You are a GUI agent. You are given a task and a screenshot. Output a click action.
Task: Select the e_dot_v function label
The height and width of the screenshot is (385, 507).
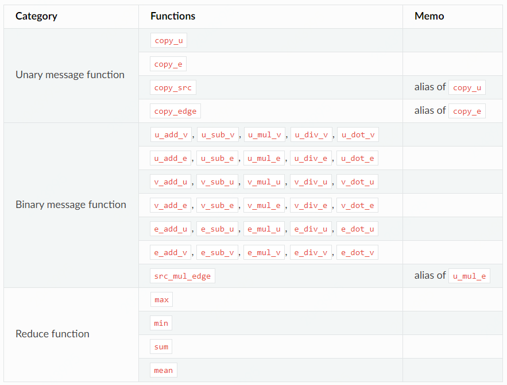point(357,253)
